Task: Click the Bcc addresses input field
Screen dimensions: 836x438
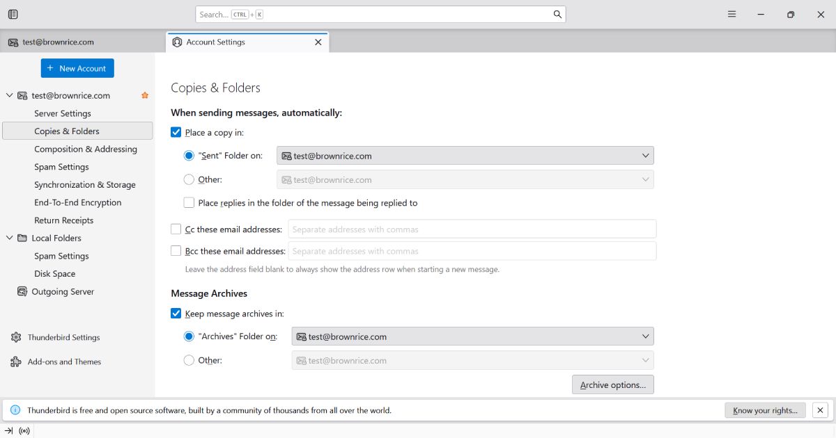Action: [x=472, y=251]
